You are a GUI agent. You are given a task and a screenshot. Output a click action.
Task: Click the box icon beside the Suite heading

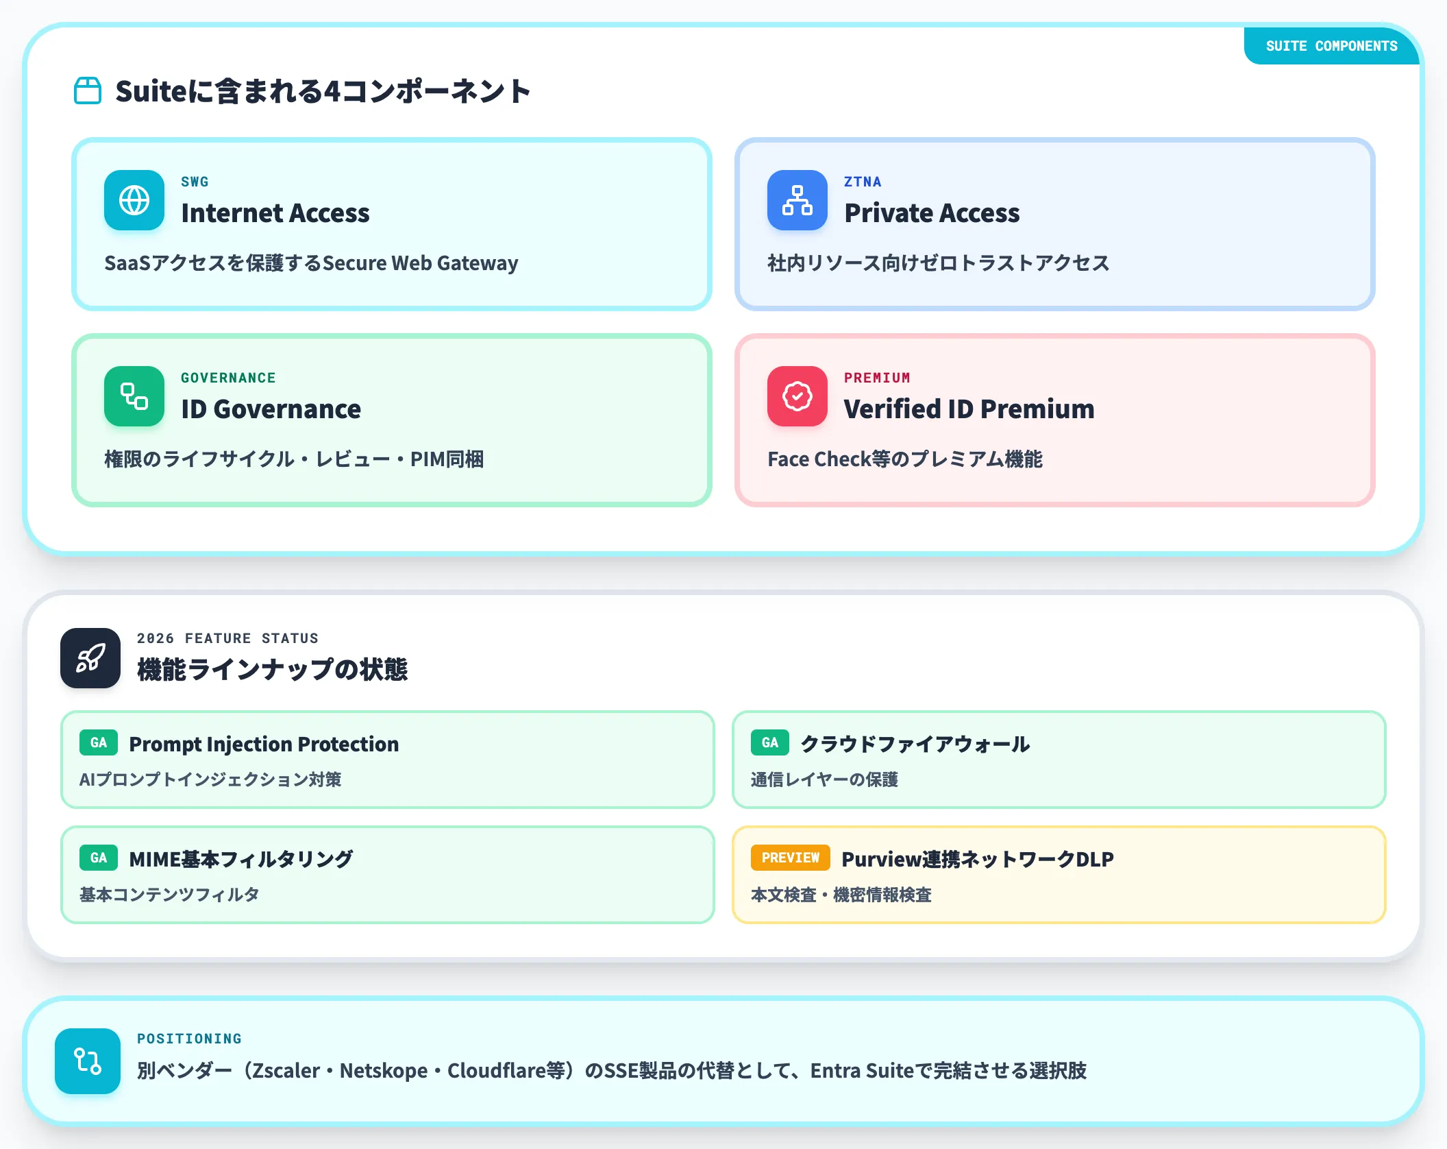coord(88,90)
